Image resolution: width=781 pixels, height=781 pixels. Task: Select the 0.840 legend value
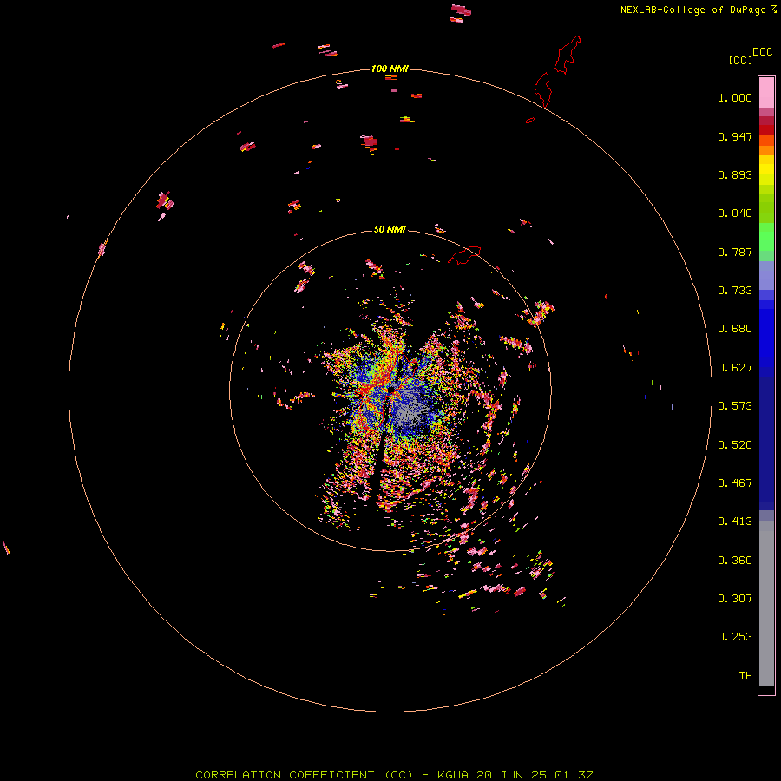pos(735,213)
